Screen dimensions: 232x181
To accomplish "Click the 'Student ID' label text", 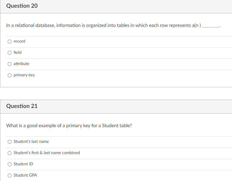I will 23,164.
